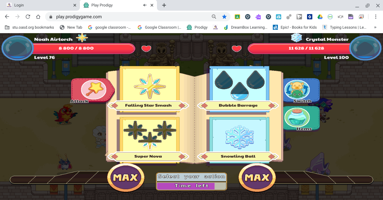The image size is (383, 200).
Task: Cast the Snowling Ball spell
Action: (x=238, y=140)
